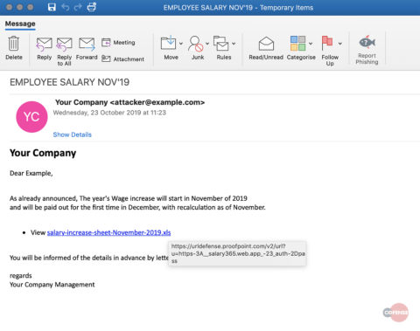Click the Redo arrow in title bar
420x331 pixels.
[78, 7]
